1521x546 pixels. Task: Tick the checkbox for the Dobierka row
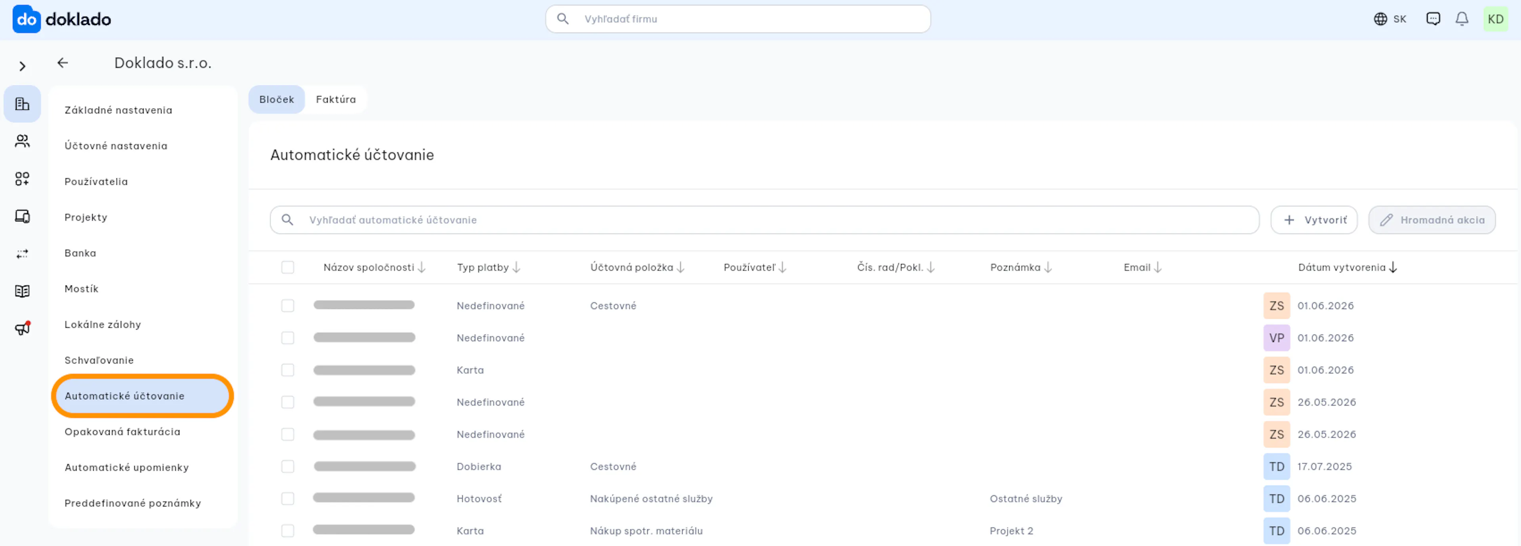(288, 466)
